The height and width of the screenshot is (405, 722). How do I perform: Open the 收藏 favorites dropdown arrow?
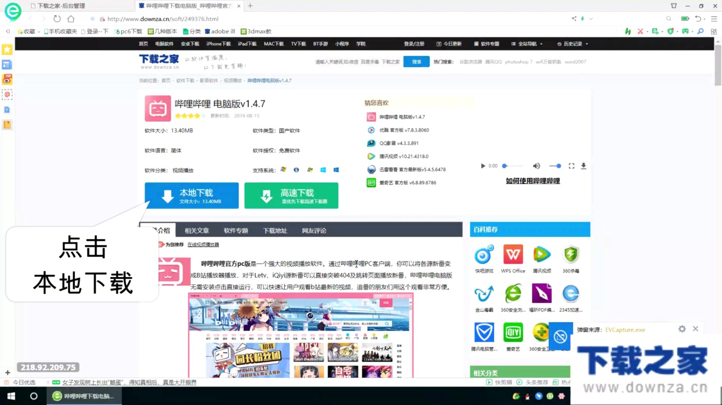[39, 32]
